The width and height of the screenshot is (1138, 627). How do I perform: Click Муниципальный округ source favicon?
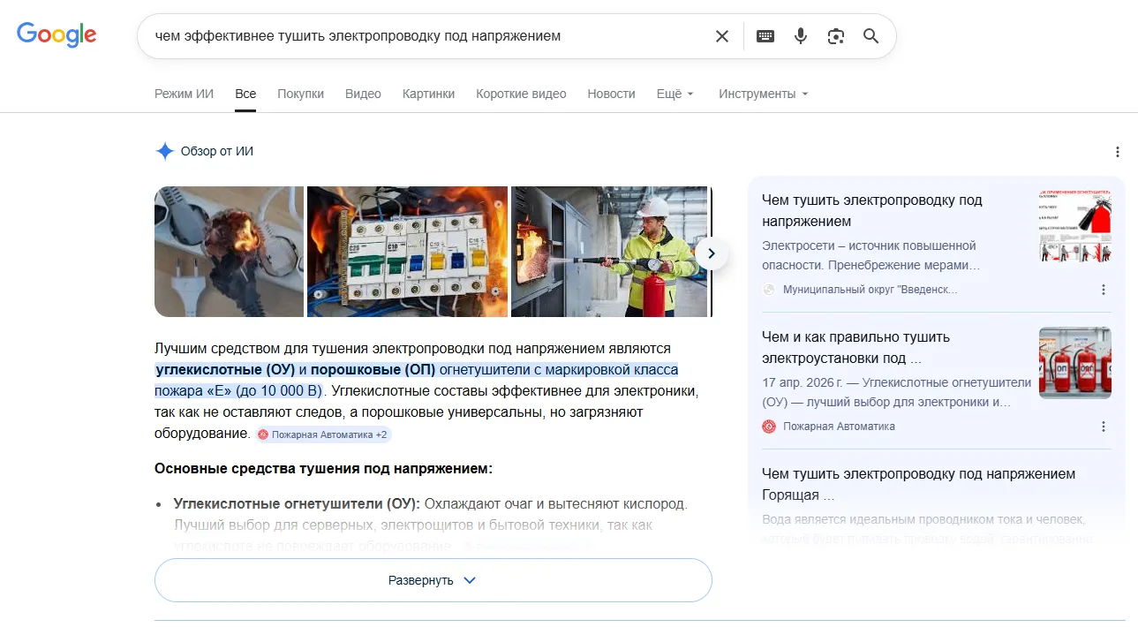(769, 290)
